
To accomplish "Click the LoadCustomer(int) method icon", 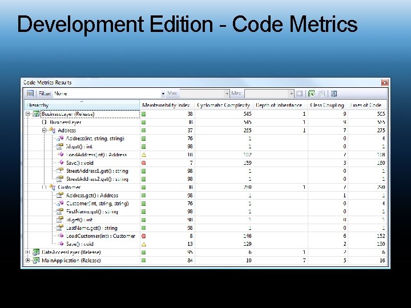I will click(61, 236).
